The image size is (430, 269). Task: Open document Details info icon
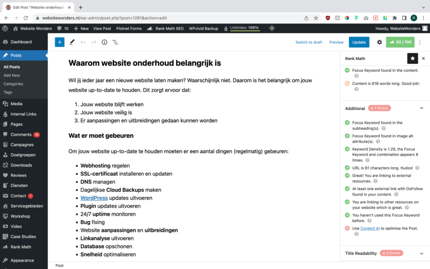coord(104,42)
